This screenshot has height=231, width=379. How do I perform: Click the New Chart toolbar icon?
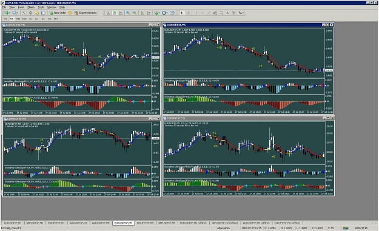tap(7, 13)
